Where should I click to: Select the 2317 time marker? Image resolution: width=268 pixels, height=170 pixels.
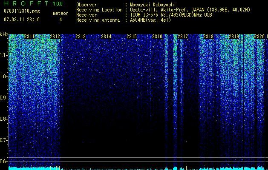pyautogui.click(x=183, y=37)
